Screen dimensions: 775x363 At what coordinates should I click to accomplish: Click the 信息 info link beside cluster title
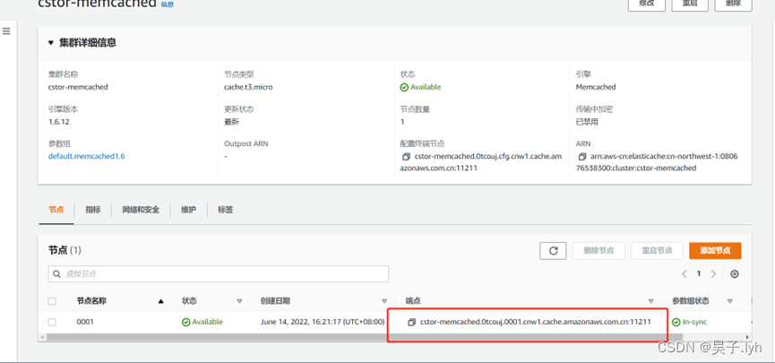point(167,4)
